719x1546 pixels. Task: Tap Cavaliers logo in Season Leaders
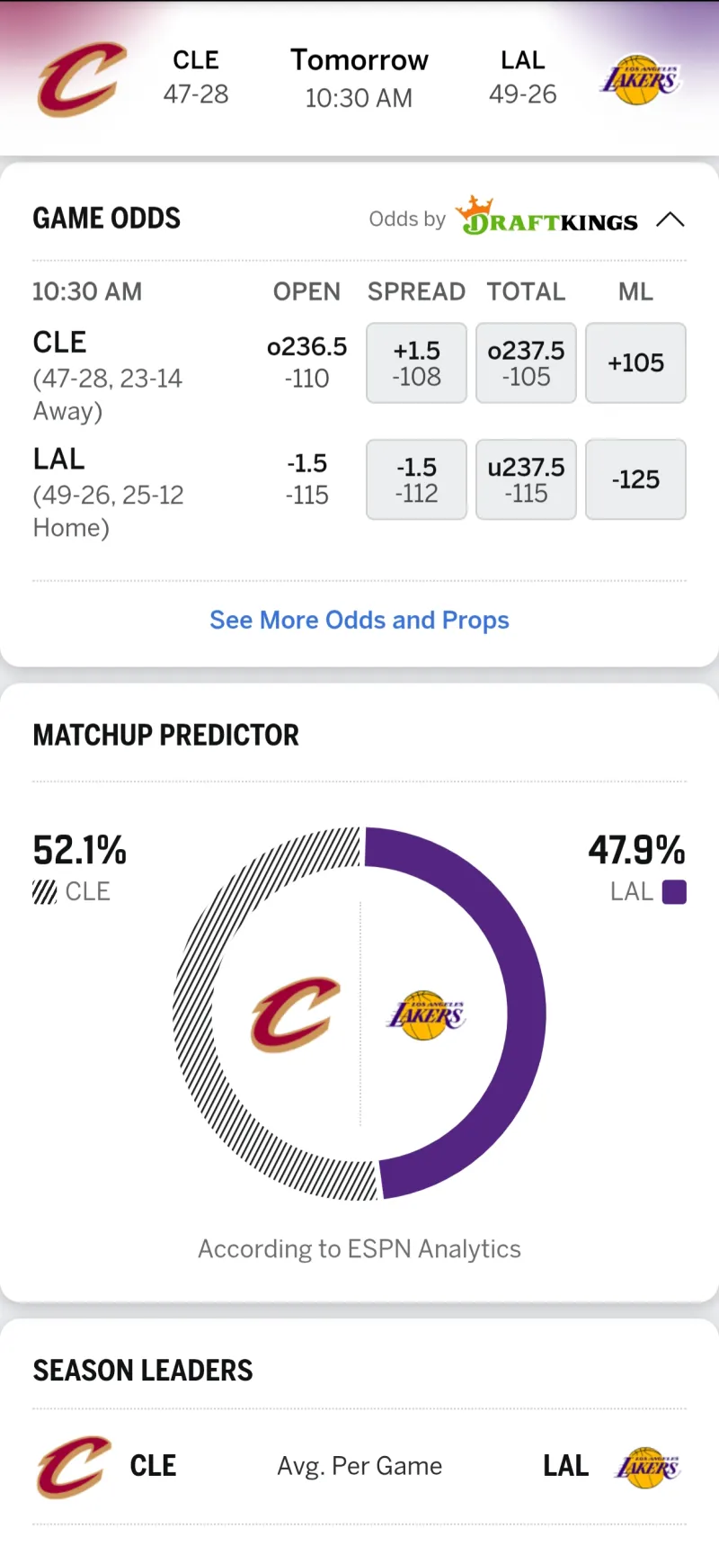[74, 1467]
